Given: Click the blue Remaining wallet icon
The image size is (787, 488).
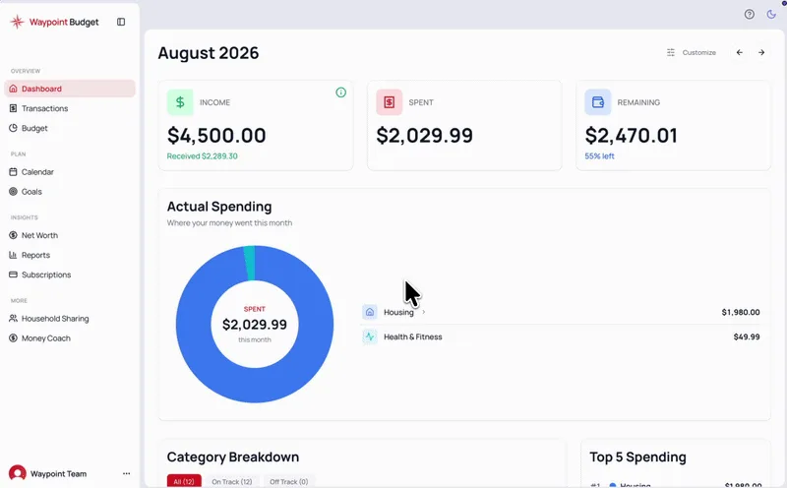Looking at the screenshot, I should 598,102.
